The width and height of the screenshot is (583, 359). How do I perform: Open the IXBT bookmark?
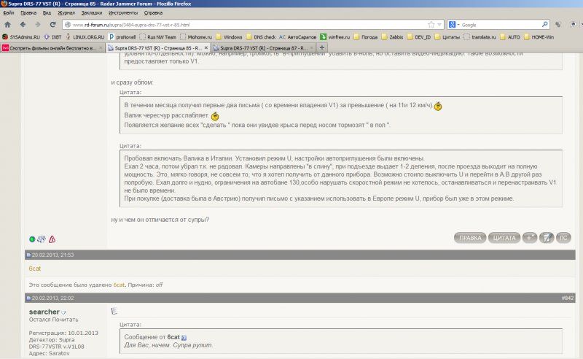52,37
